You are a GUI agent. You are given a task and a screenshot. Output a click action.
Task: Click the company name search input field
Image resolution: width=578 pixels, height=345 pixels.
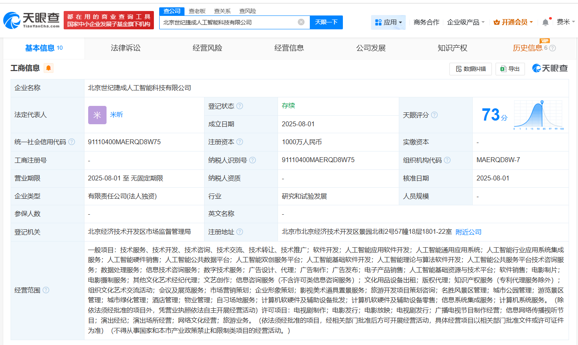[229, 22]
